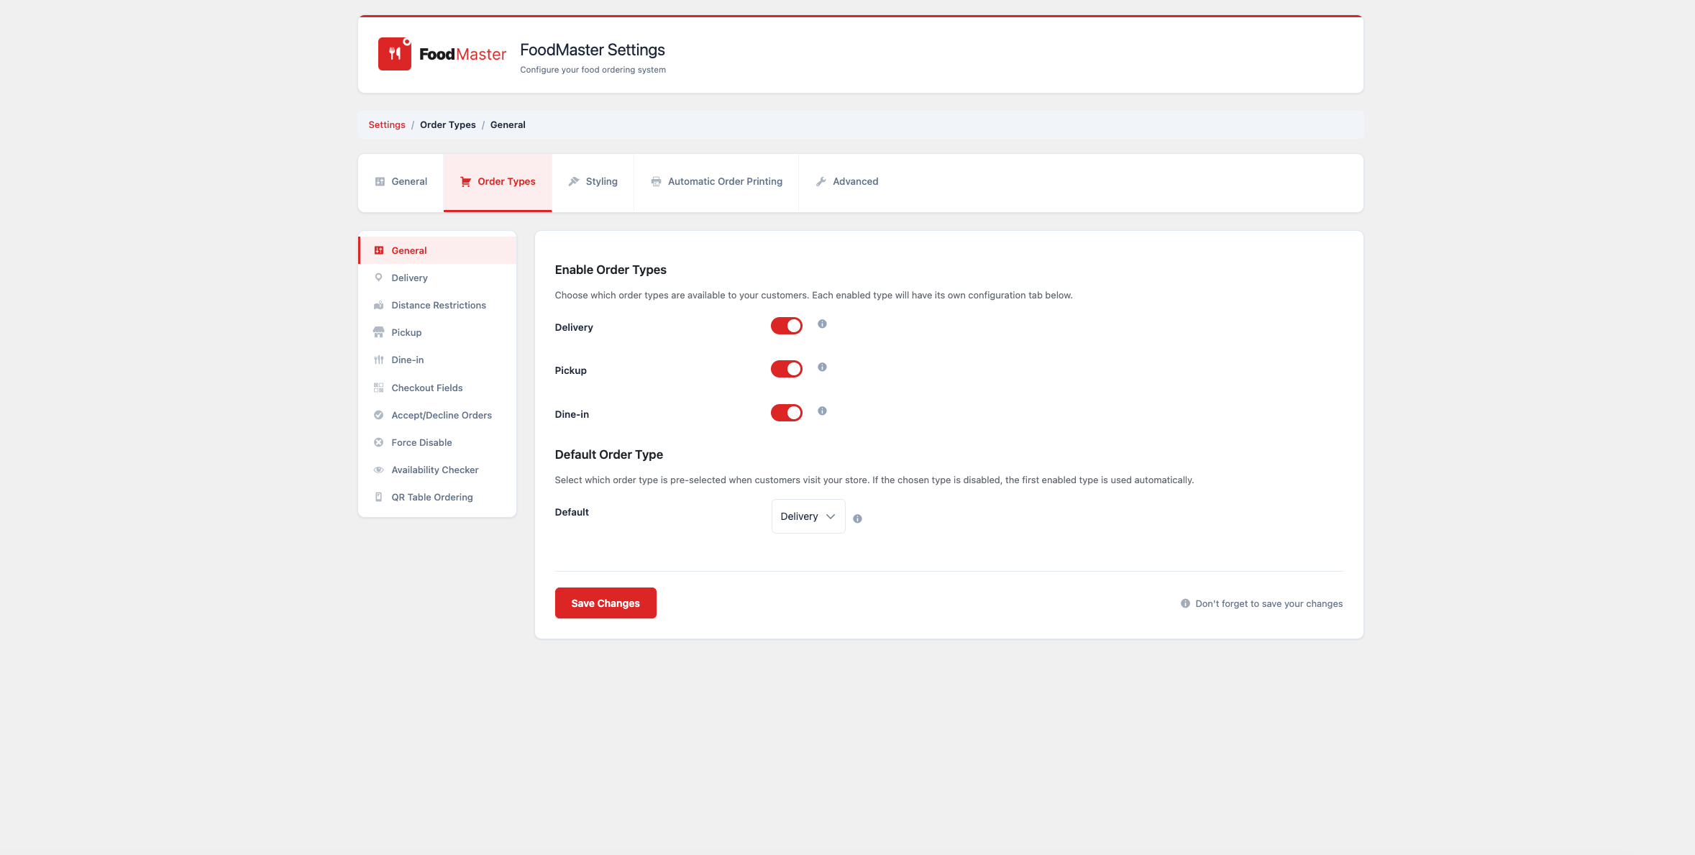
Task: Click the Pickup label in Enable Order Types
Action: pos(571,370)
